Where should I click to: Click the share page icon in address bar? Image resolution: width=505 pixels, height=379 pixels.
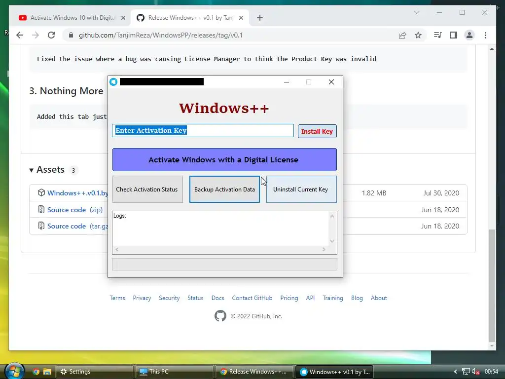click(402, 35)
